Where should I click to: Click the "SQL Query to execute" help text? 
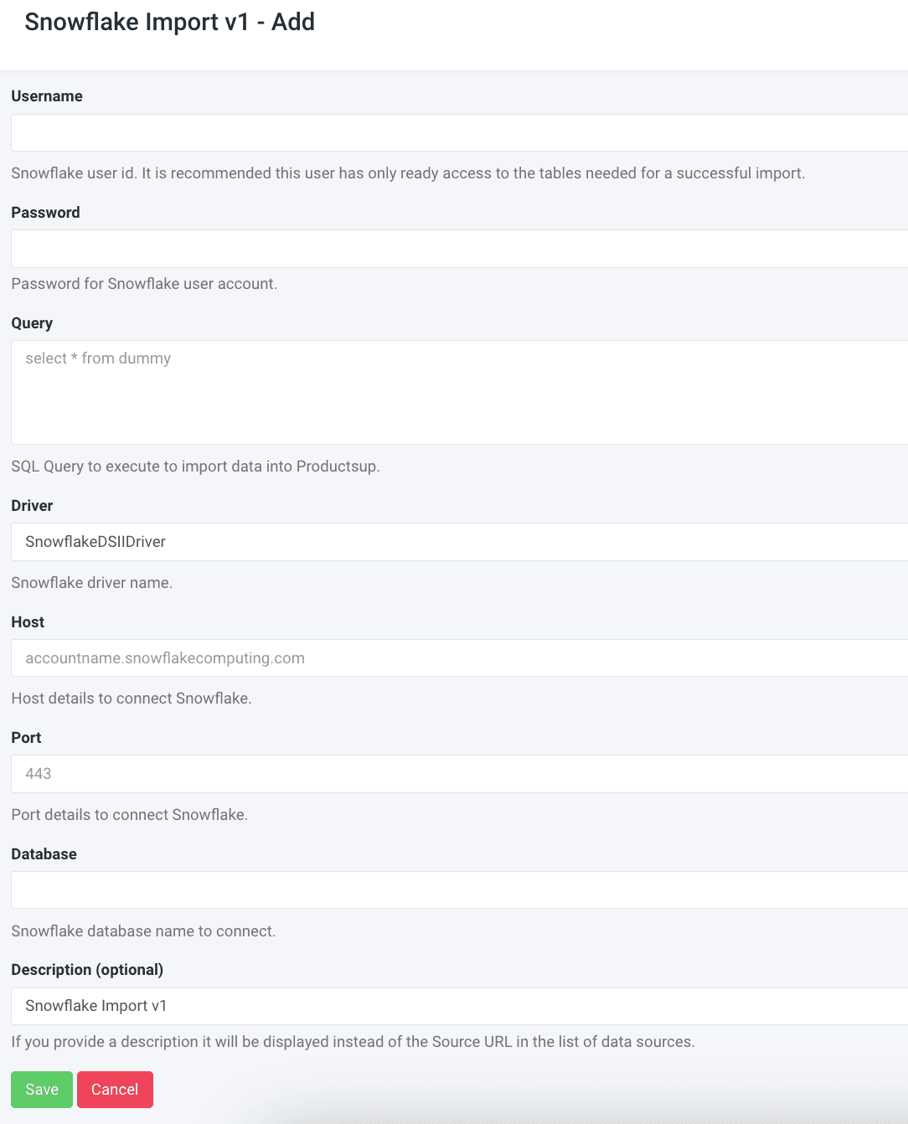[x=195, y=467]
